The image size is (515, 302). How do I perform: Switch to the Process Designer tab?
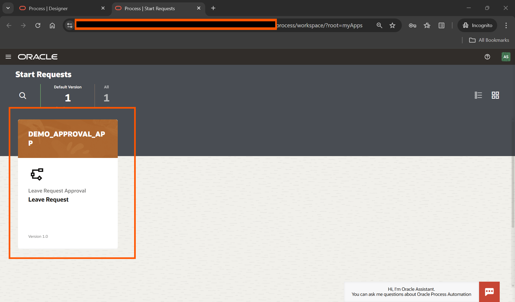(48, 8)
